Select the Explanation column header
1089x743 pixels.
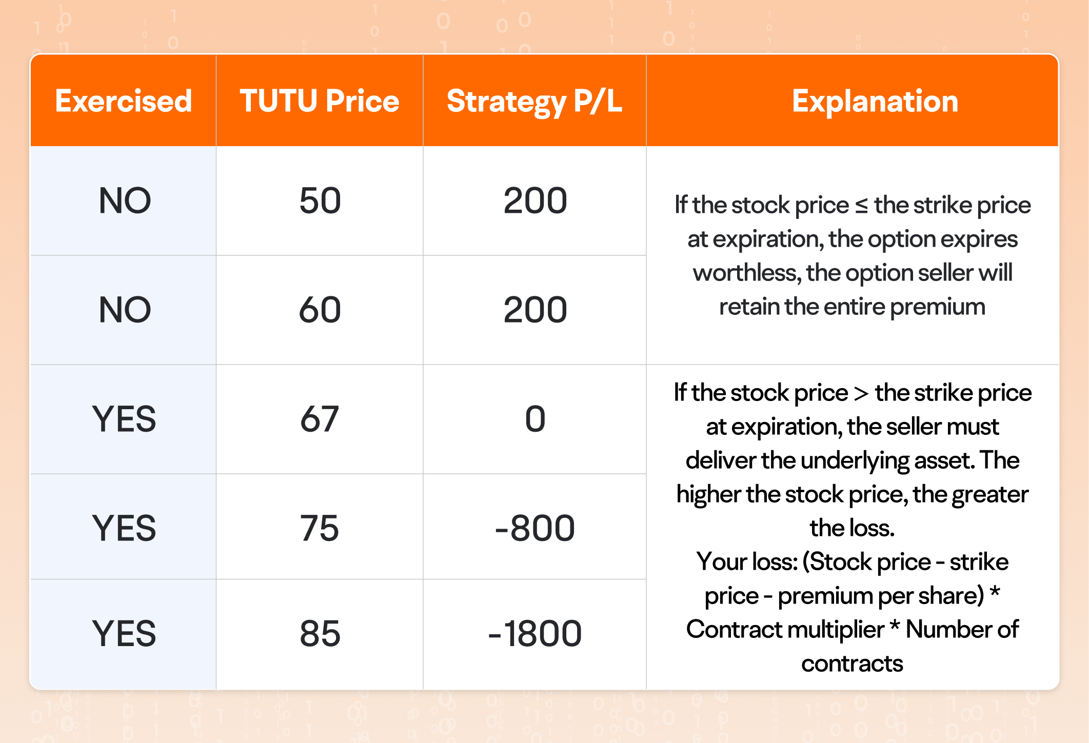point(875,101)
